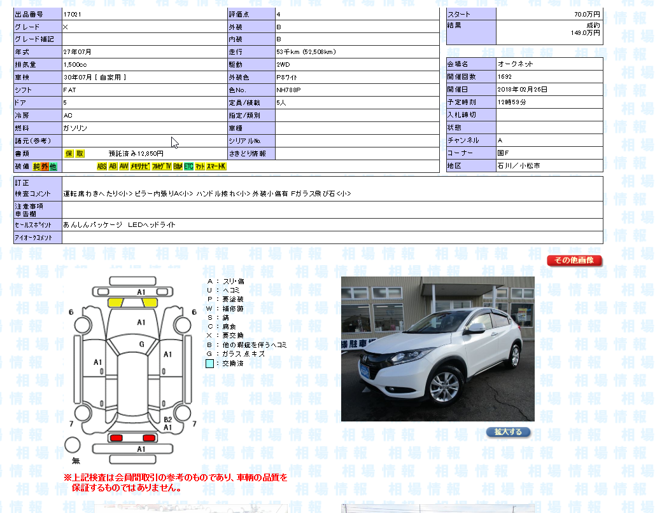
Task: Click the ABS equipment badge
Action: (x=102, y=167)
